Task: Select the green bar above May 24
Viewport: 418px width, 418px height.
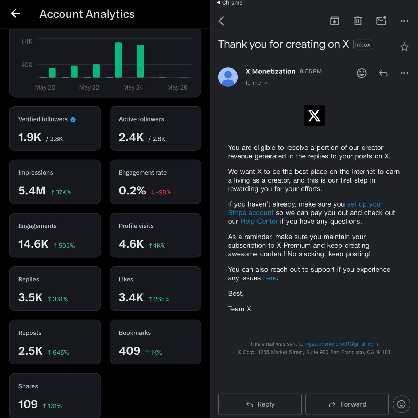Action: [x=140, y=61]
